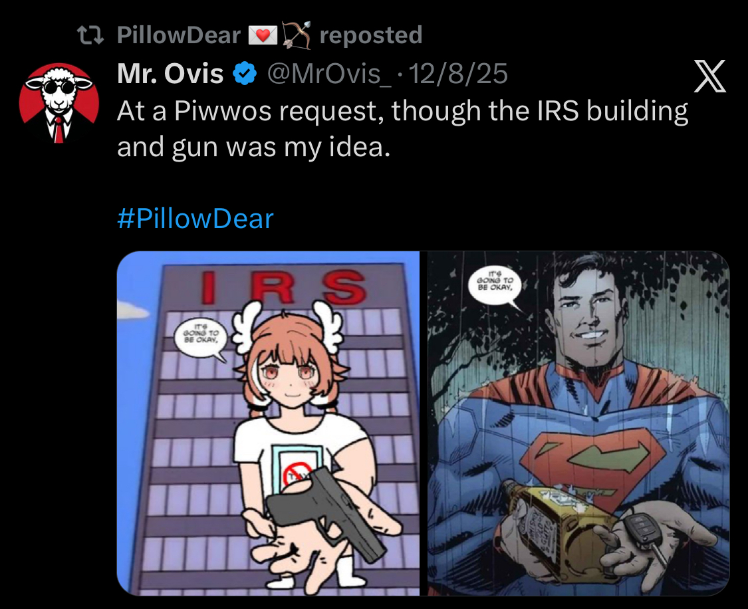The height and width of the screenshot is (609, 748).
Task: Open the PillowDear reposter profile name
Action: [x=178, y=35]
